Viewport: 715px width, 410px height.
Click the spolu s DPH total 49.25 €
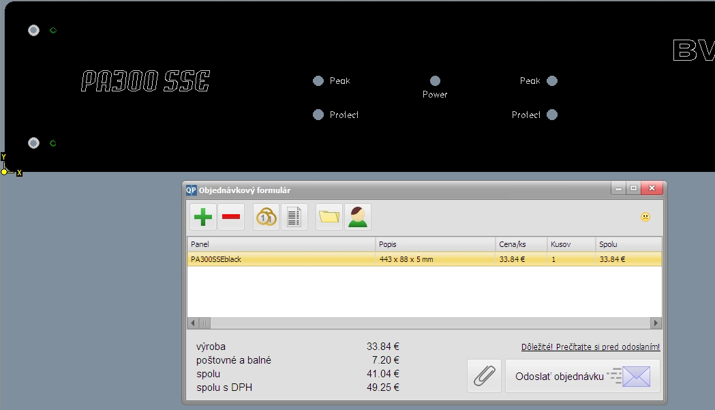tap(383, 387)
